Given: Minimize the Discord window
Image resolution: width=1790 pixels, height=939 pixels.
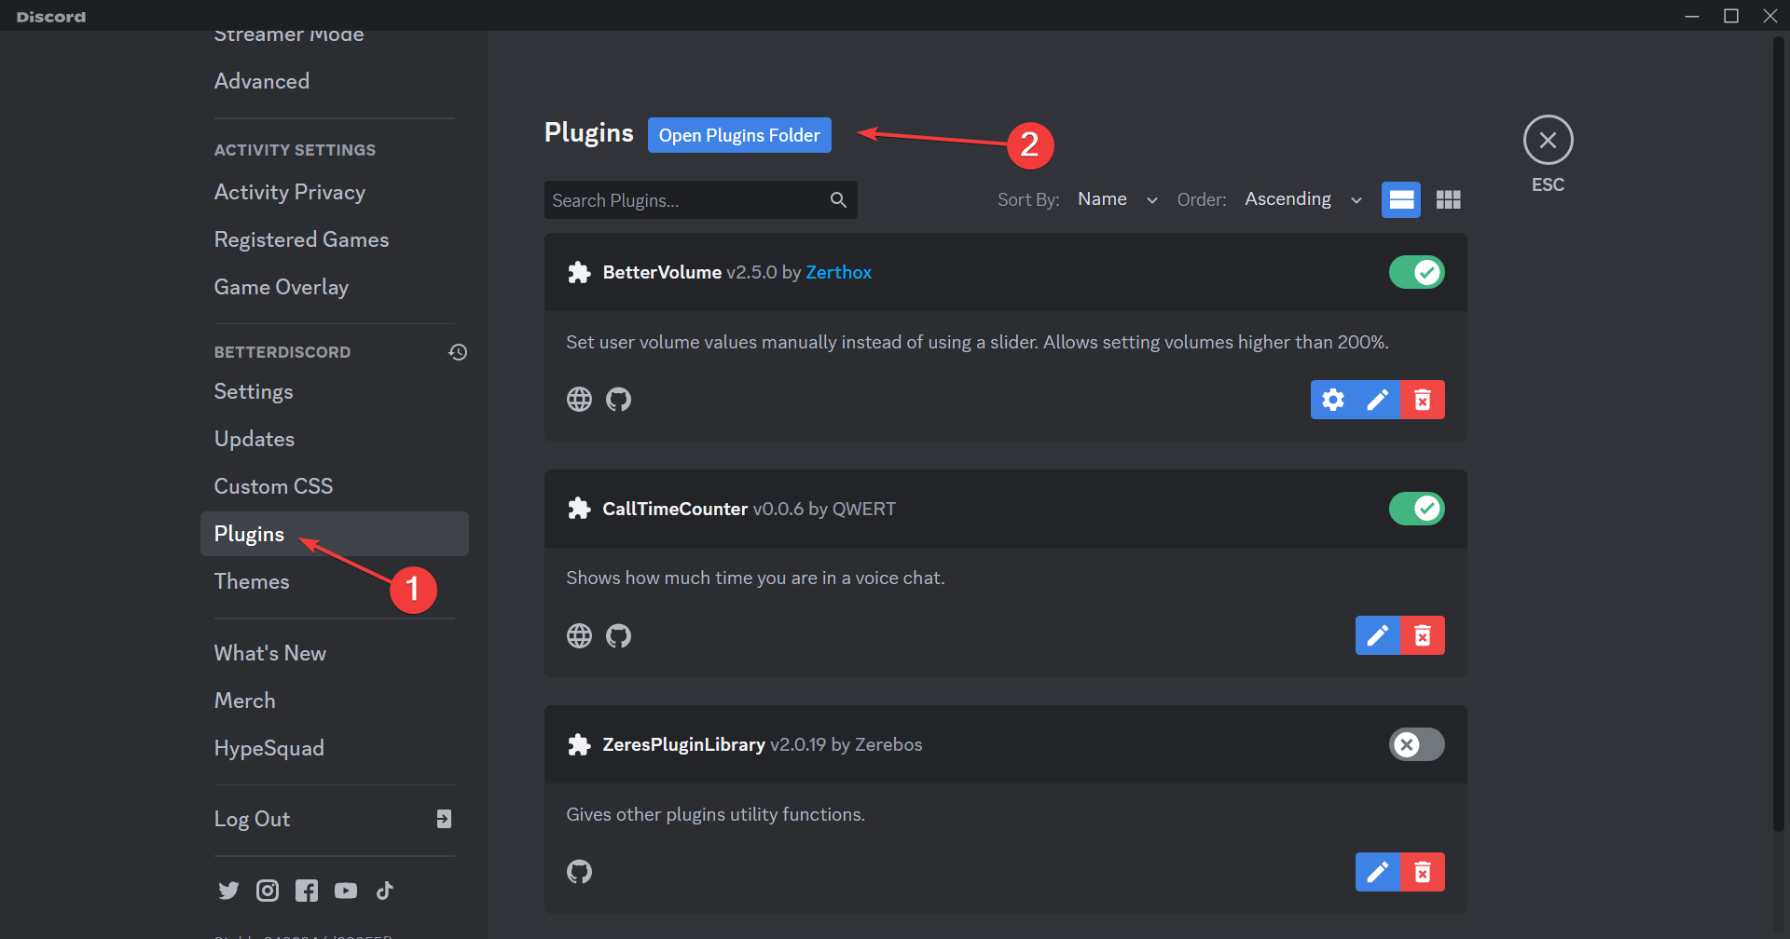Looking at the screenshot, I should coord(1692,16).
